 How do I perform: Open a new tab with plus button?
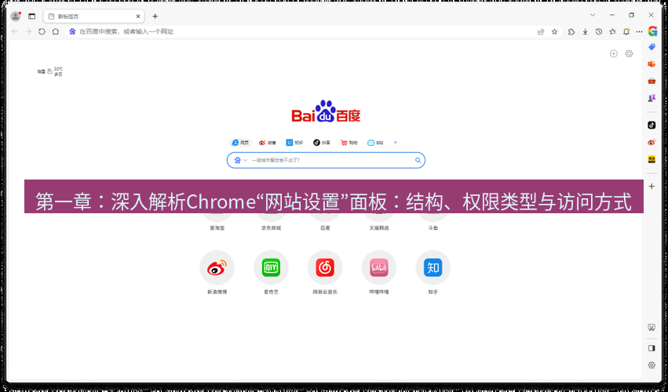coord(155,16)
